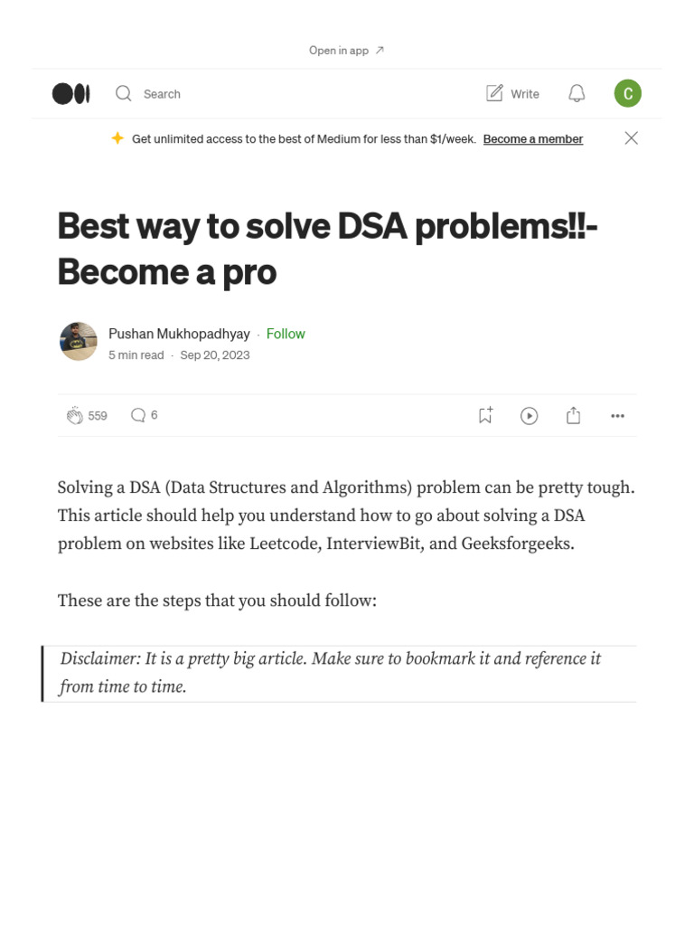Click the search magnifier icon
This screenshot has height=926, width=694.
pyautogui.click(x=124, y=93)
